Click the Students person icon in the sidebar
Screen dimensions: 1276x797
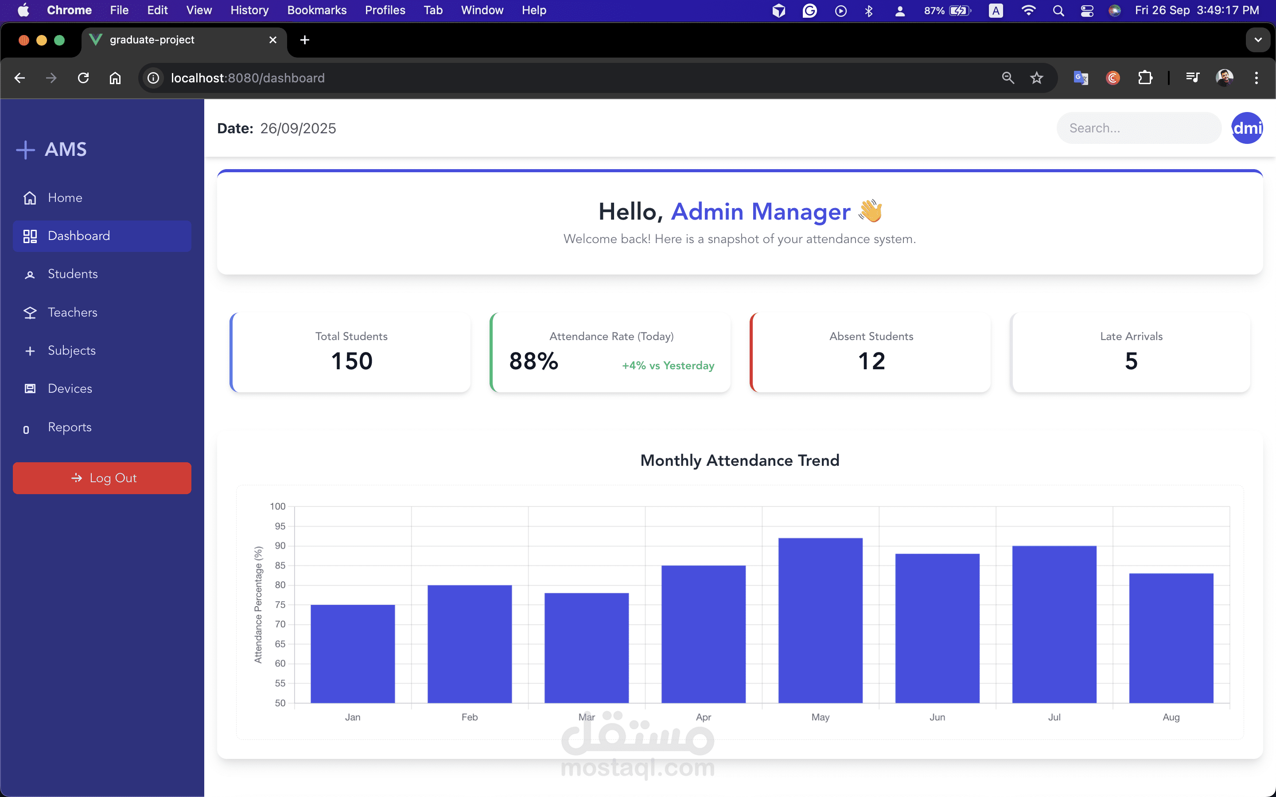pyautogui.click(x=30, y=275)
